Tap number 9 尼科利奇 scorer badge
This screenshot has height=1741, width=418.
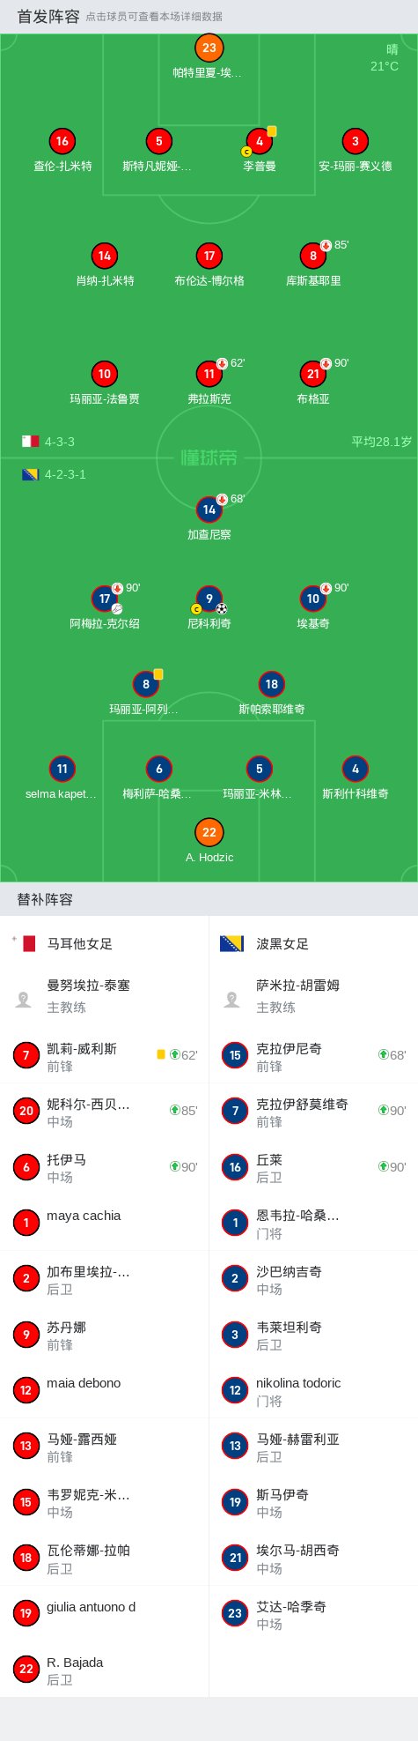(x=209, y=599)
